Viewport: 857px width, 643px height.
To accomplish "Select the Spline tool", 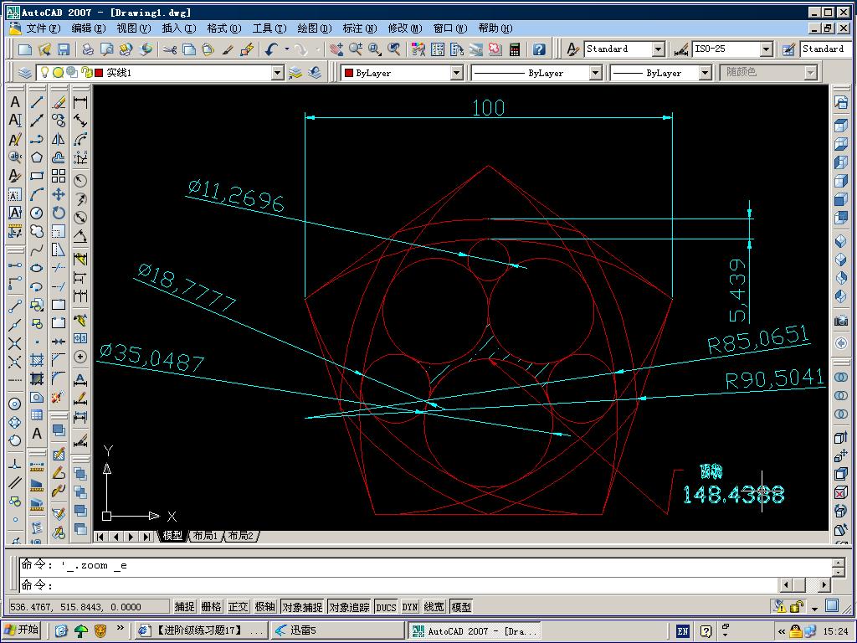I will point(37,249).
